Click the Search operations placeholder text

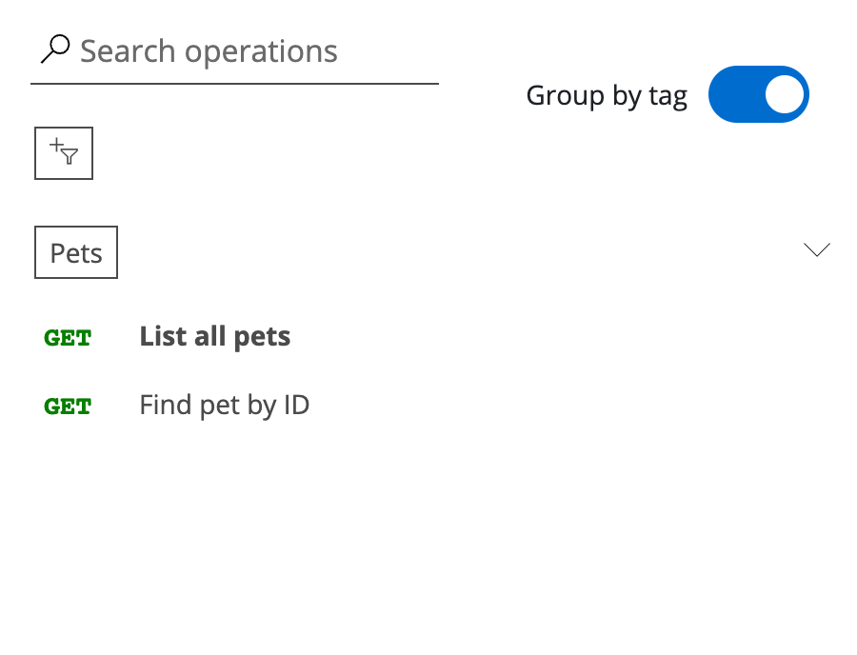coord(209,52)
